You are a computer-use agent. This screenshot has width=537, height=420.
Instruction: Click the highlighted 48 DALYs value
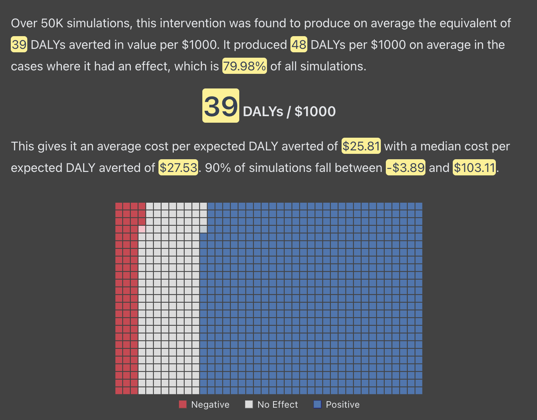(x=299, y=45)
